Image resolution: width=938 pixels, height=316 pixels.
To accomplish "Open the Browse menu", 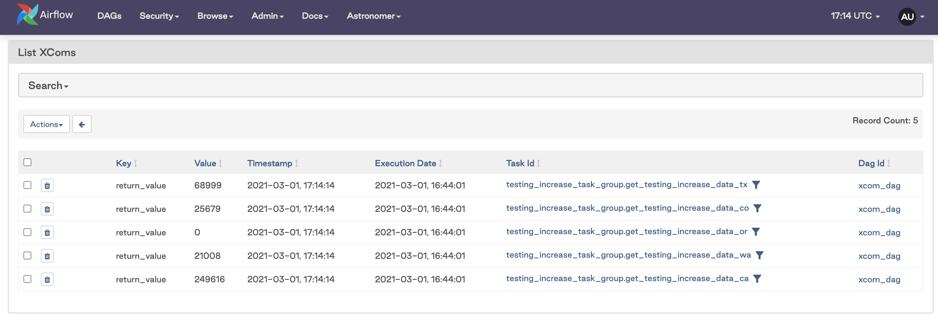I will click(215, 16).
